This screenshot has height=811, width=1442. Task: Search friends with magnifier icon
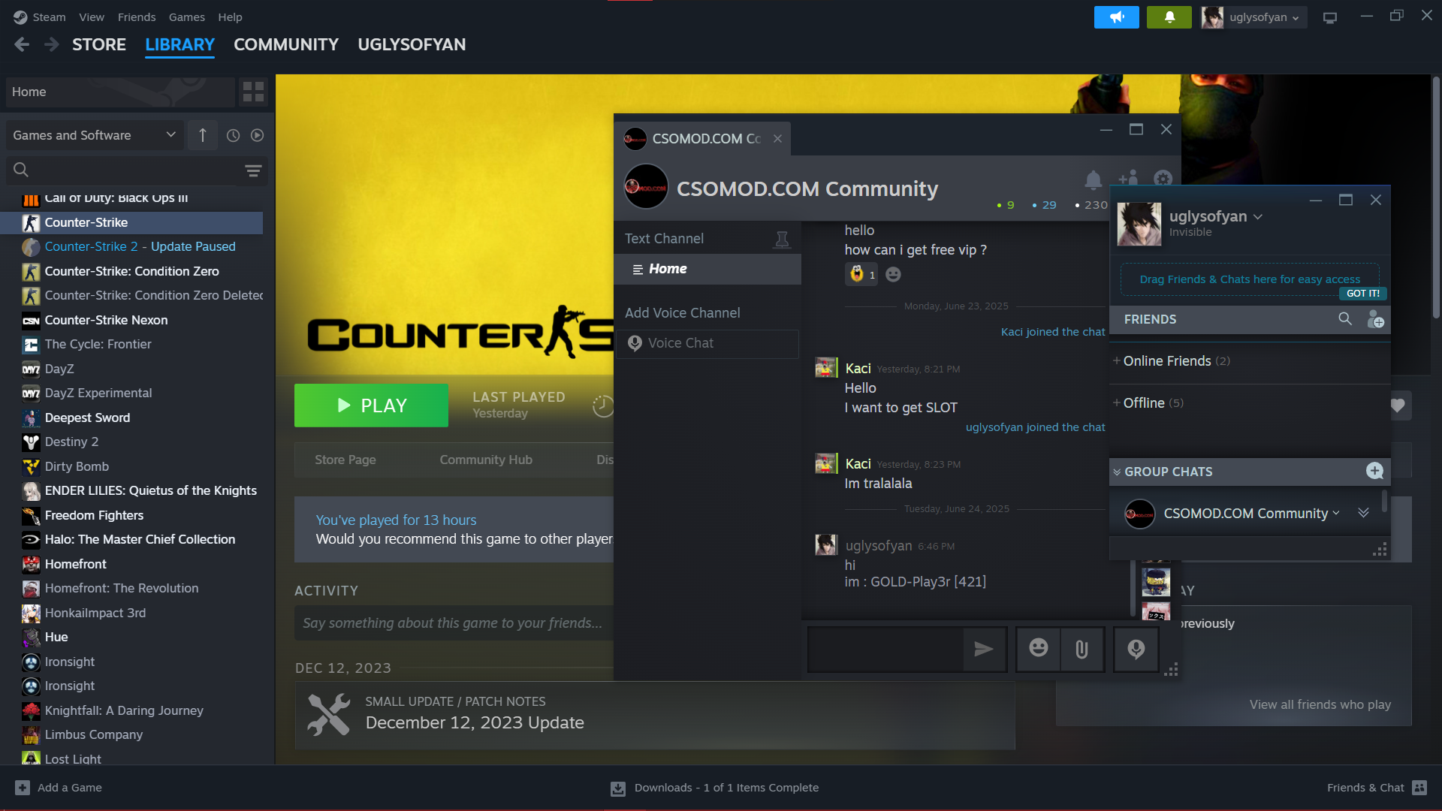tap(1344, 319)
